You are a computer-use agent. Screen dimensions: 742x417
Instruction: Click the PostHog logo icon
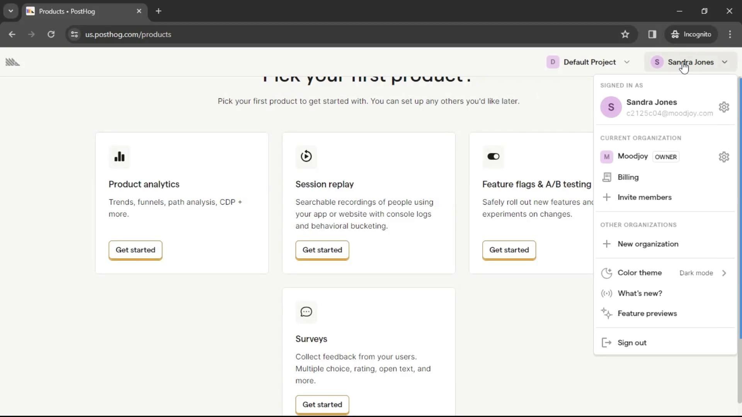pos(13,62)
